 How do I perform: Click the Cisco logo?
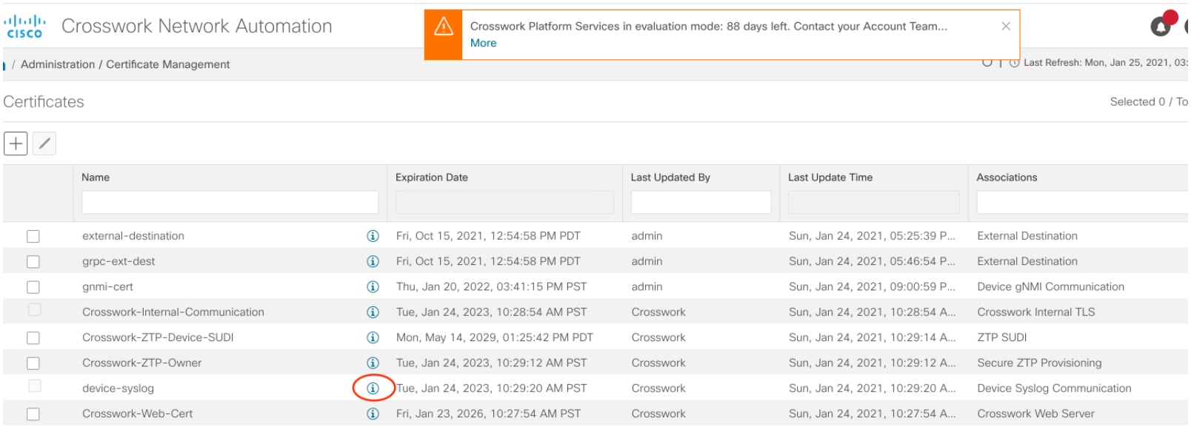25,27
